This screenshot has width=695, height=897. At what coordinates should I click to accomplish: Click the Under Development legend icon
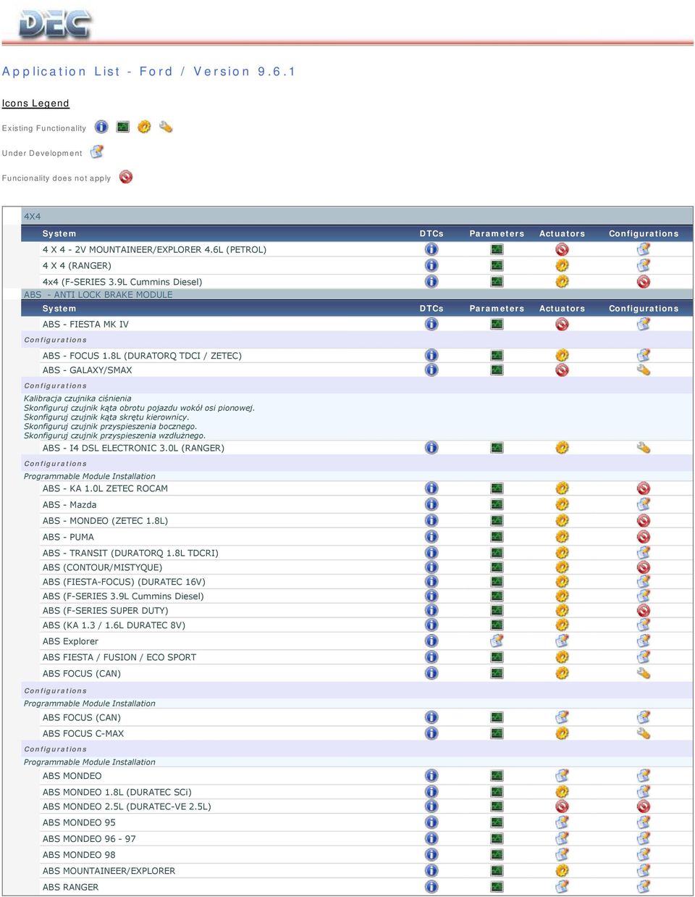[97, 152]
